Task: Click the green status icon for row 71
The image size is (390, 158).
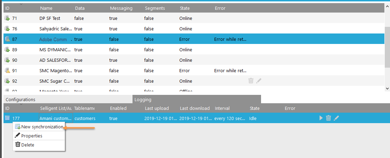Action: (x=7, y=18)
